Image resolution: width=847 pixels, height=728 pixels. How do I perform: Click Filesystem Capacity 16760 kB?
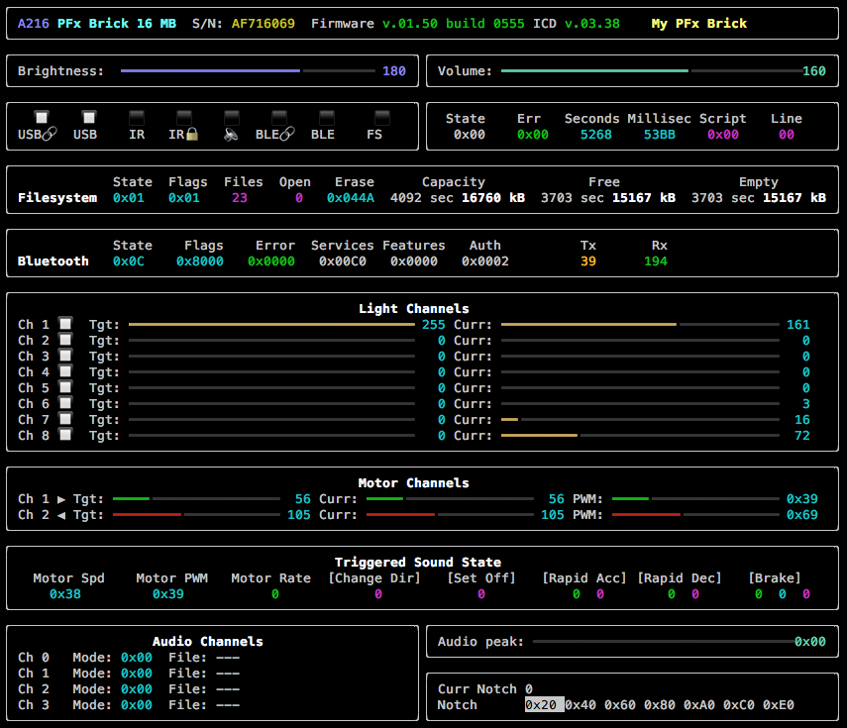[493, 198]
